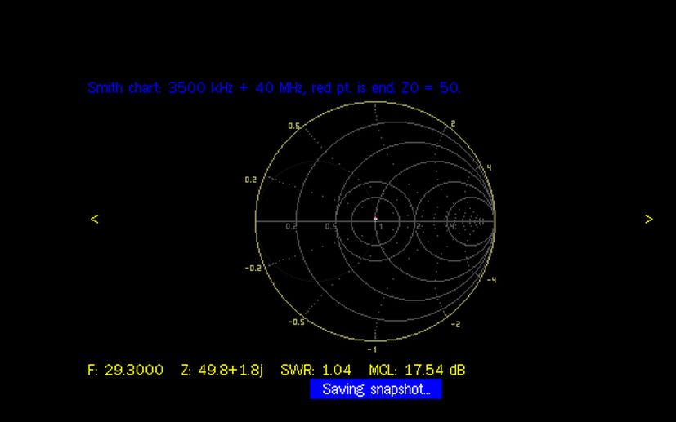Click the right arrow to increase frequency
Screen dimensions: 676x422
tap(648, 219)
